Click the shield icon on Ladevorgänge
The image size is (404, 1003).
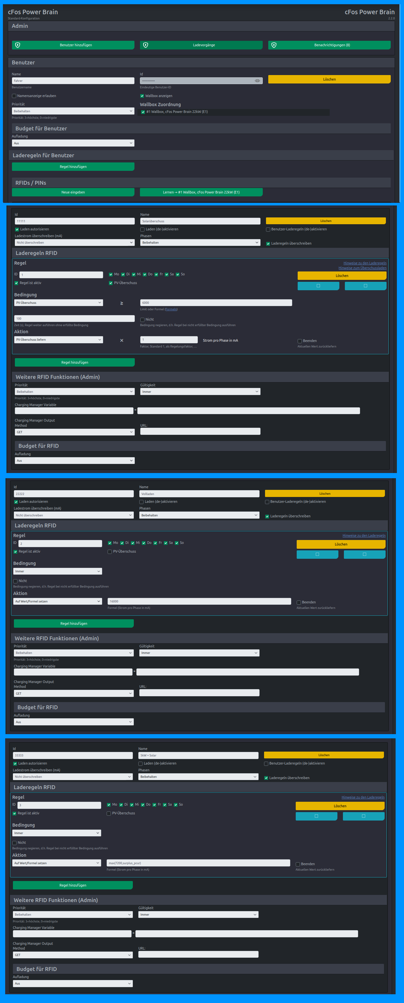tap(145, 45)
